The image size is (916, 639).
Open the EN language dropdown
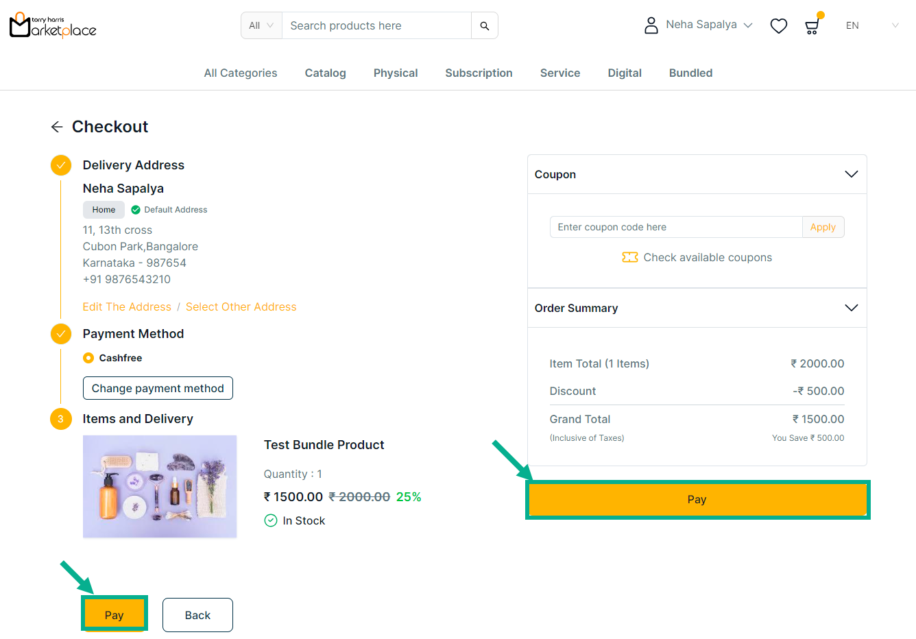coord(871,26)
